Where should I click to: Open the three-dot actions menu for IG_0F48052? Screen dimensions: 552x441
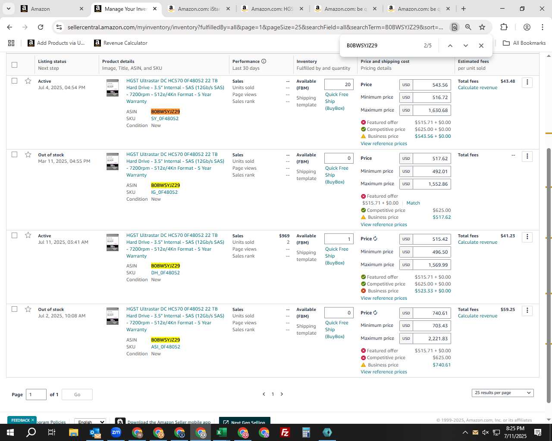click(527, 156)
